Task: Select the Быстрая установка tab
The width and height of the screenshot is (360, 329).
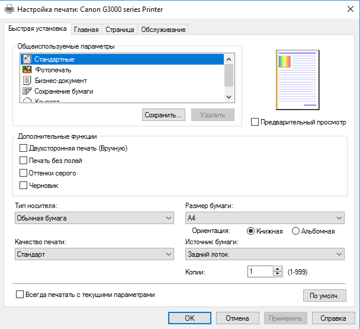Action: (37, 28)
